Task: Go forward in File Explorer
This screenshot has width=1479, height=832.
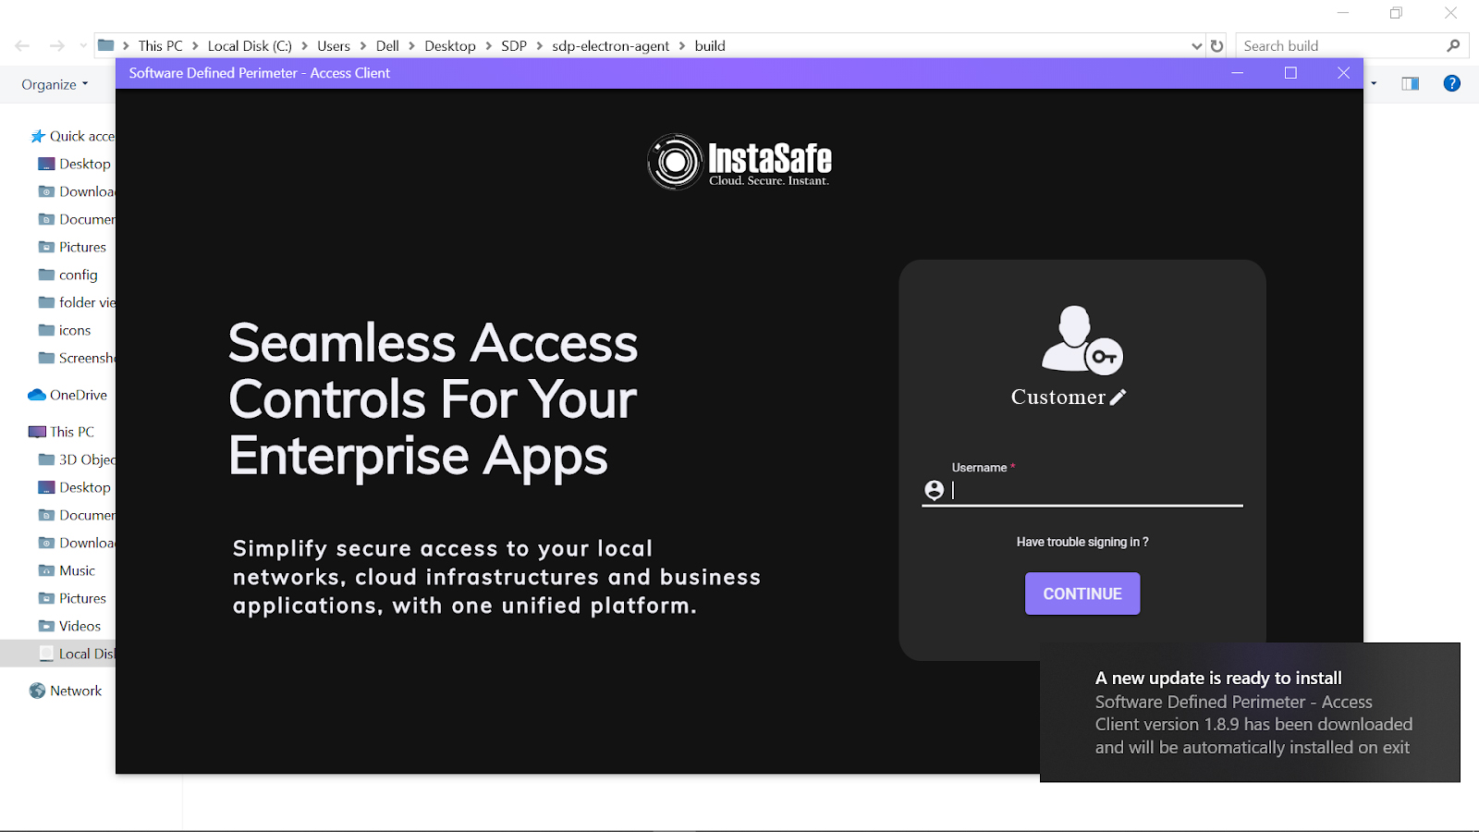Action: pos(57,45)
